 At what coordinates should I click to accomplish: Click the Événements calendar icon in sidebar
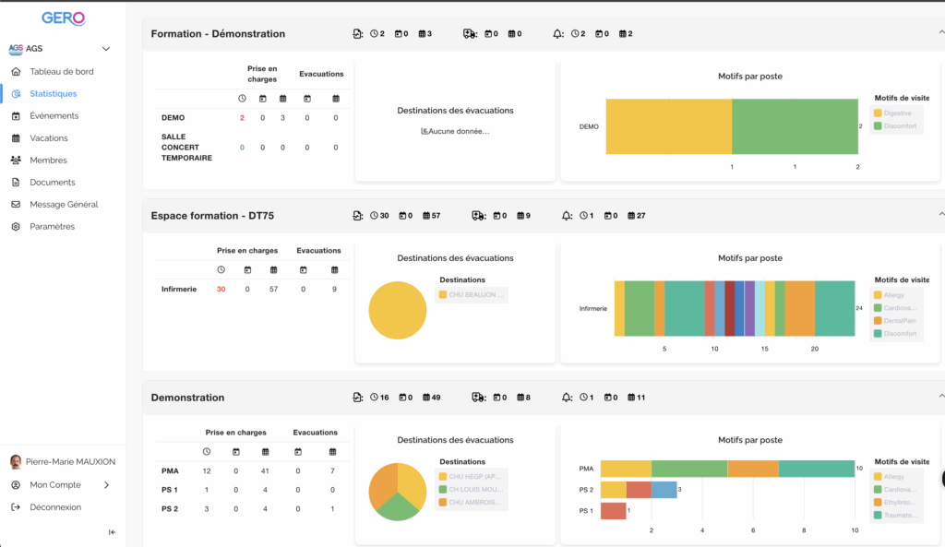tap(16, 116)
